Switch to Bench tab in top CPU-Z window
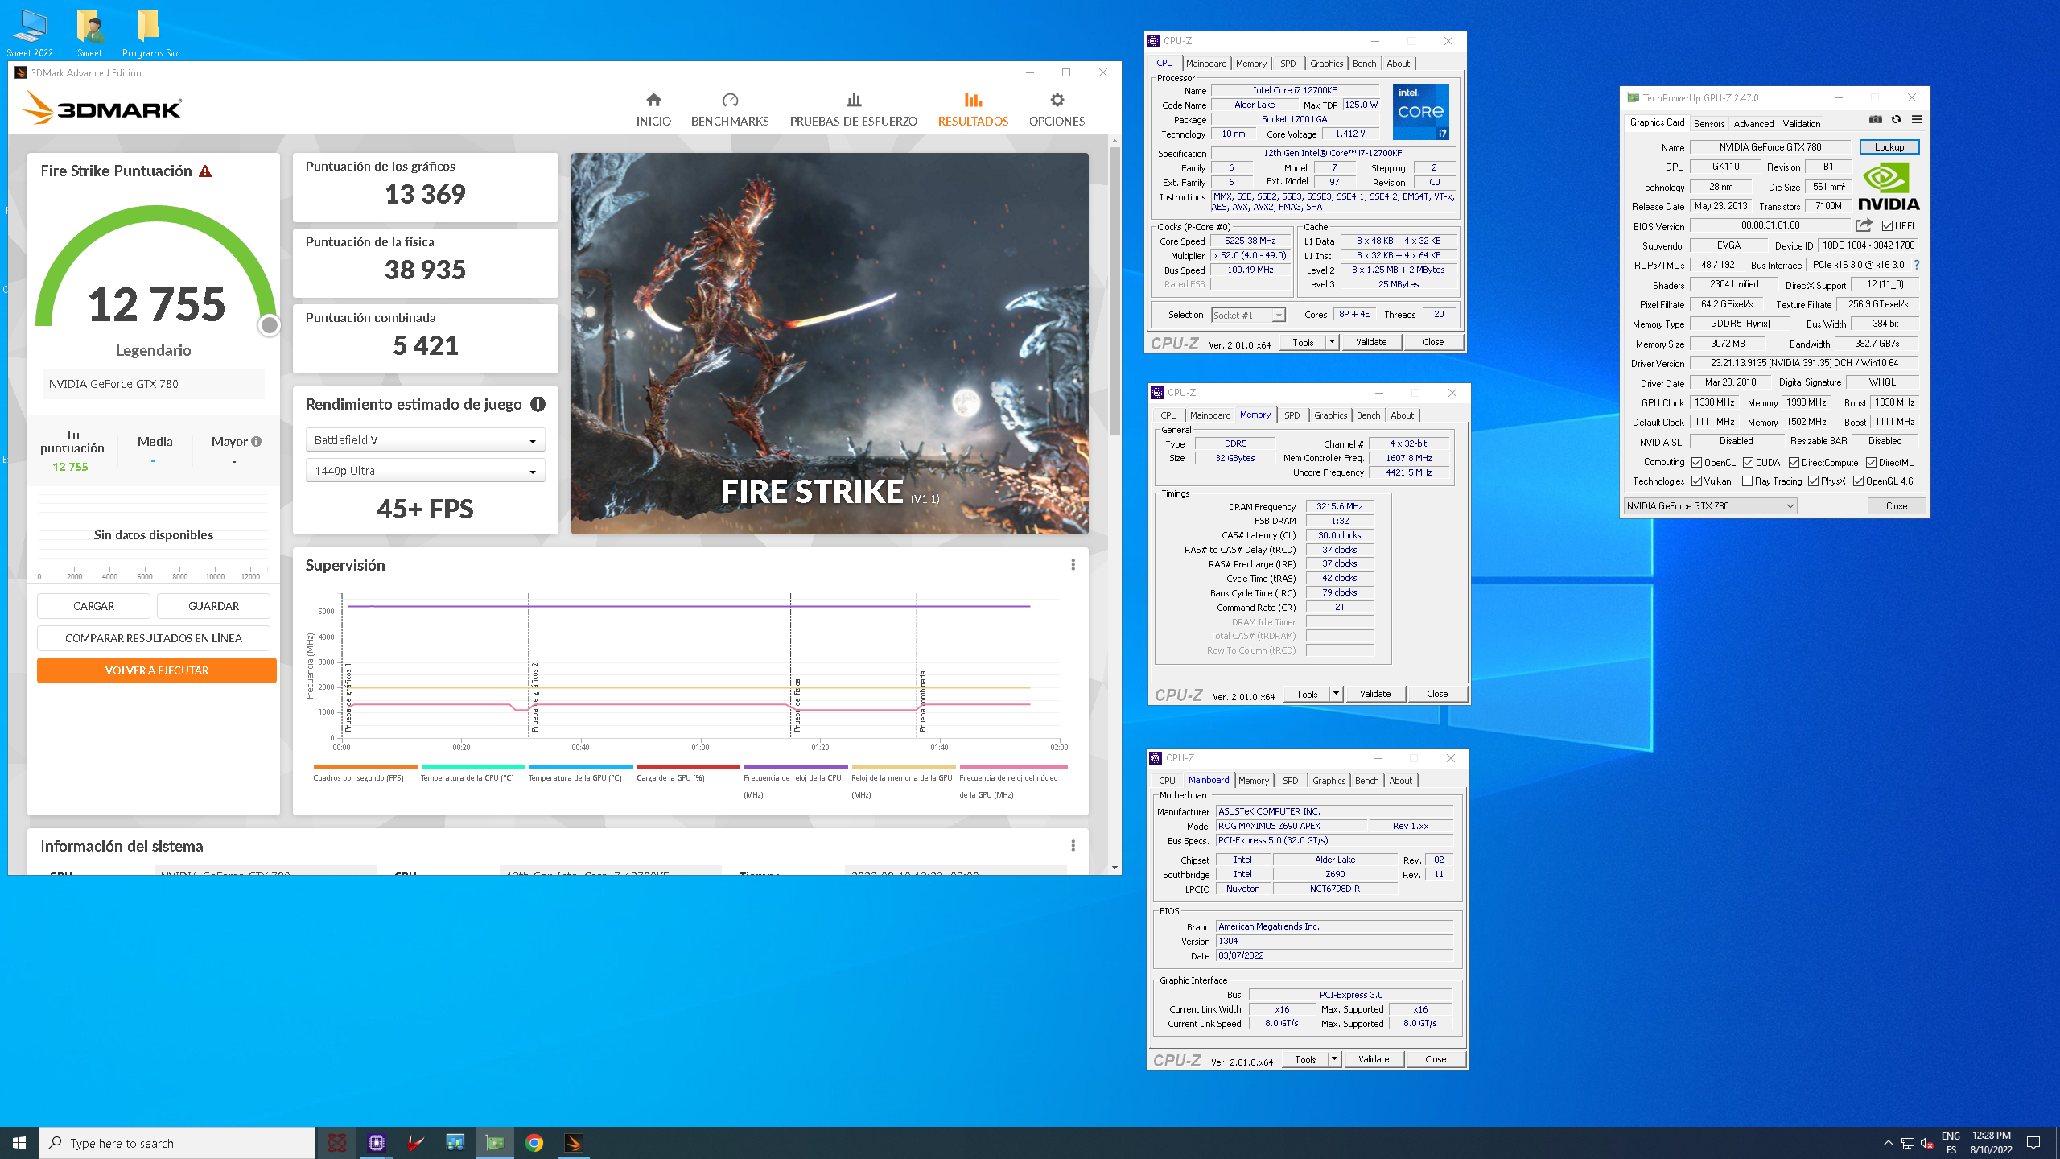 1364,64
